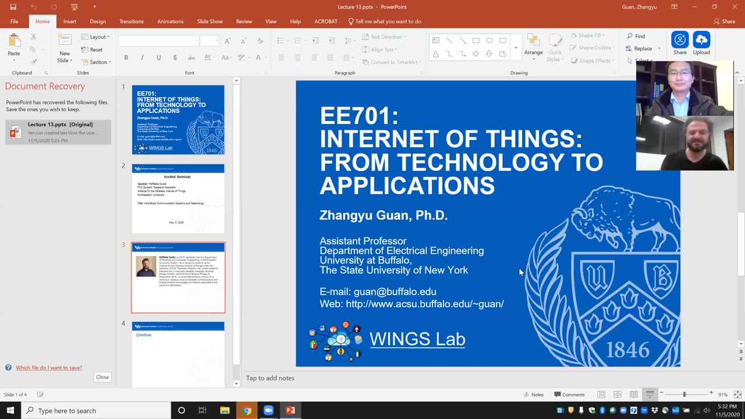This screenshot has height=419, width=745.
Task: Click Find in the ribbon
Action: coord(636,36)
